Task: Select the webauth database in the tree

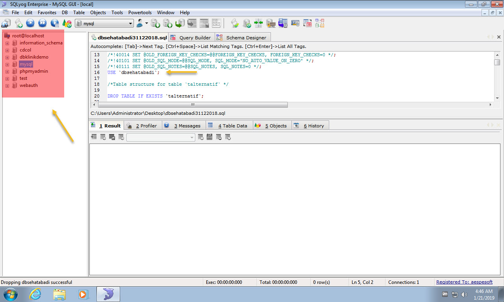Action: (x=29, y=85)
